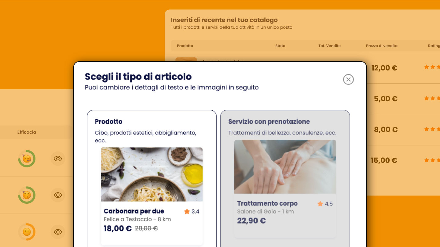Viewport: 440px width, 247px height.
Task: Click first green happy face efficacy ring
Action: pos(27,159)
